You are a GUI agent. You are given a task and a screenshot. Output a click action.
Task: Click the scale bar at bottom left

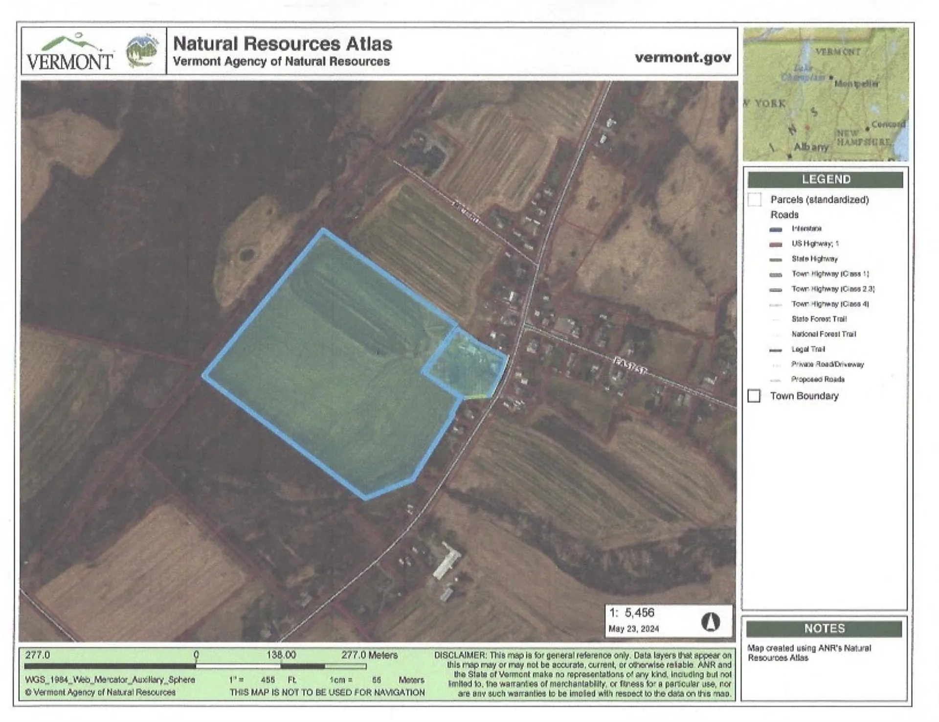click(x=196, y=666)
